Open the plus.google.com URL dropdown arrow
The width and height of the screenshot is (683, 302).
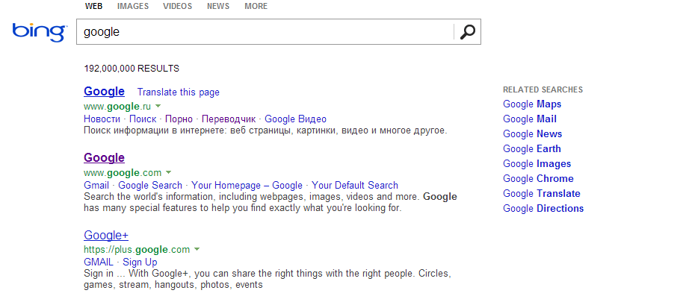pyautogui.click(x=197, y=250)
